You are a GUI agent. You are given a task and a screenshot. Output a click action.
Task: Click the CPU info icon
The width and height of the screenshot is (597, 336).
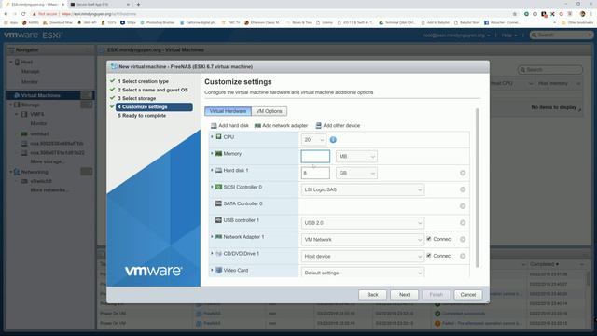pos(333,140)
